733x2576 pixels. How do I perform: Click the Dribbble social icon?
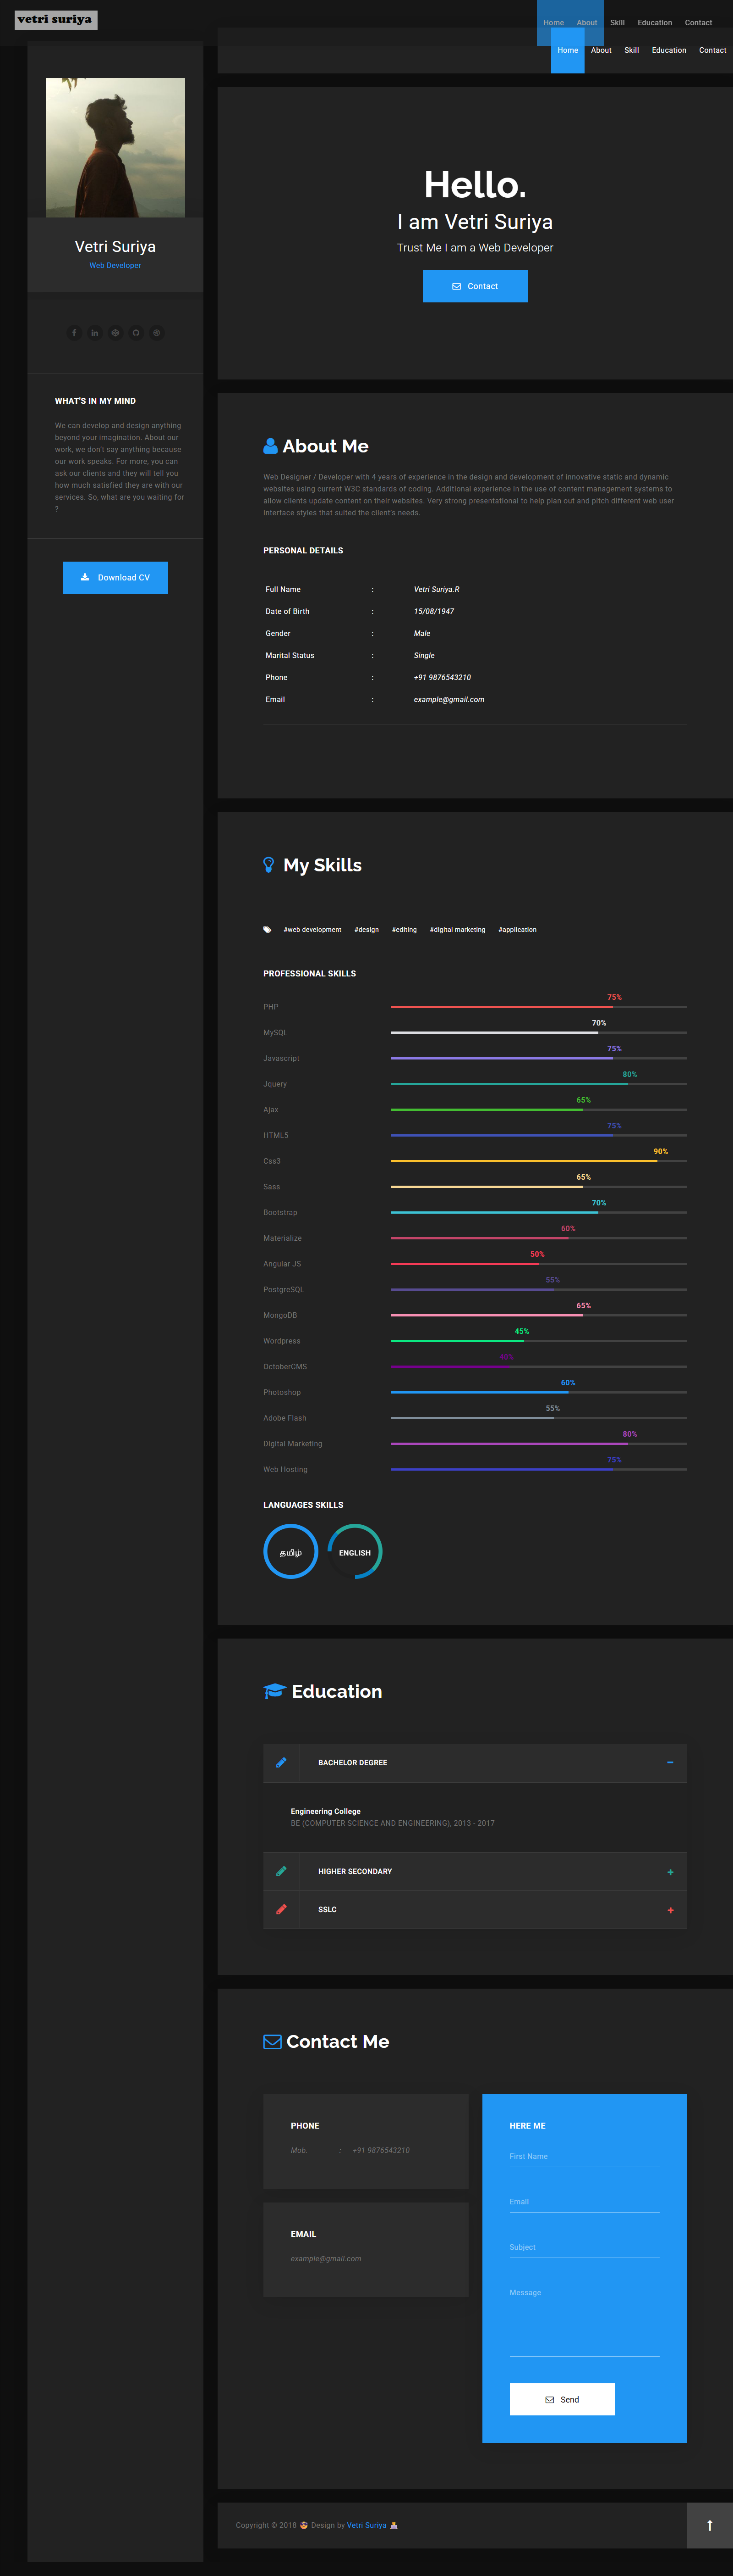[157, 333]
